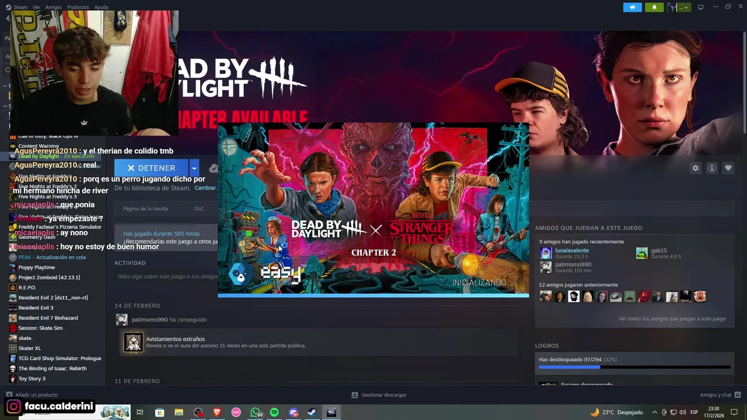Open the DLC tab
The image size is (747, 420).
coord(199,208)
